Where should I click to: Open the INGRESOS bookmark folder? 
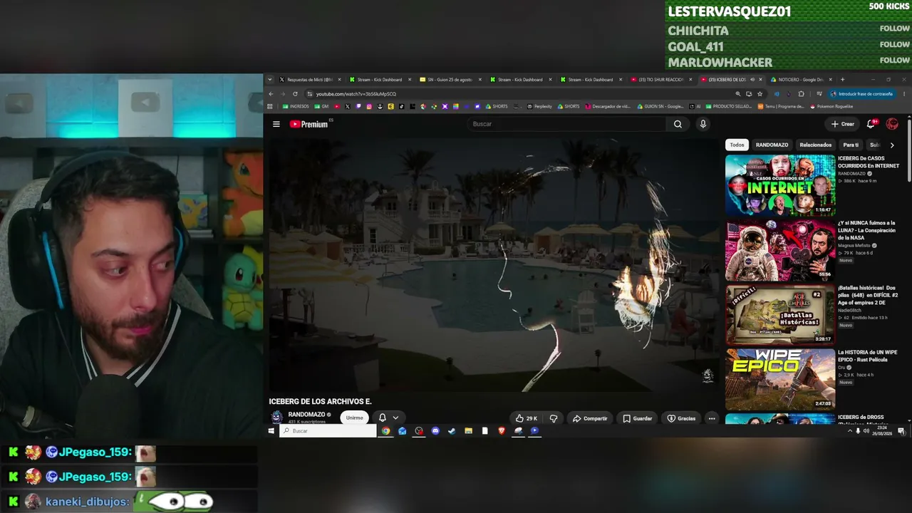[296, 107]
